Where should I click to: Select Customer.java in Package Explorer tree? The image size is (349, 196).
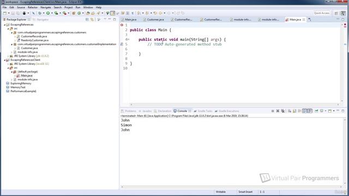pos(29,48)
